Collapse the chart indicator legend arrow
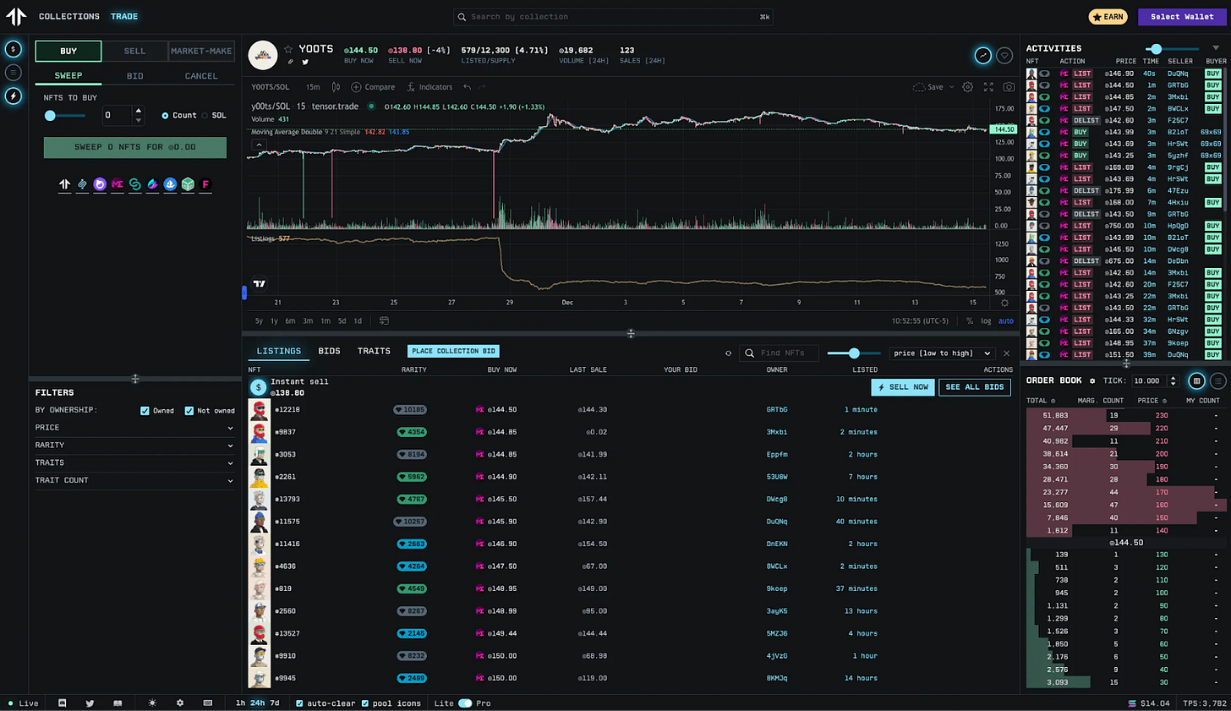 259,145
